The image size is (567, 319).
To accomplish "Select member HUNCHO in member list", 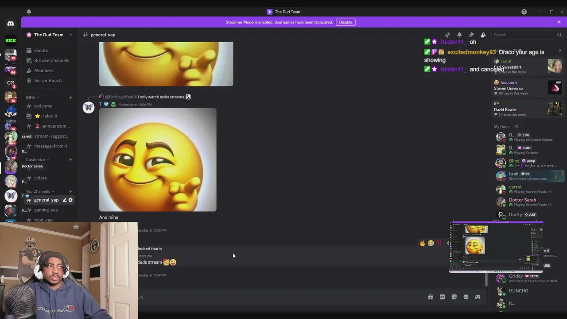I will tap(528, 291).
